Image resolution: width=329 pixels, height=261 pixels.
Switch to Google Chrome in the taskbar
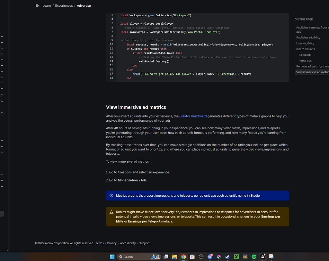(183, 257)
